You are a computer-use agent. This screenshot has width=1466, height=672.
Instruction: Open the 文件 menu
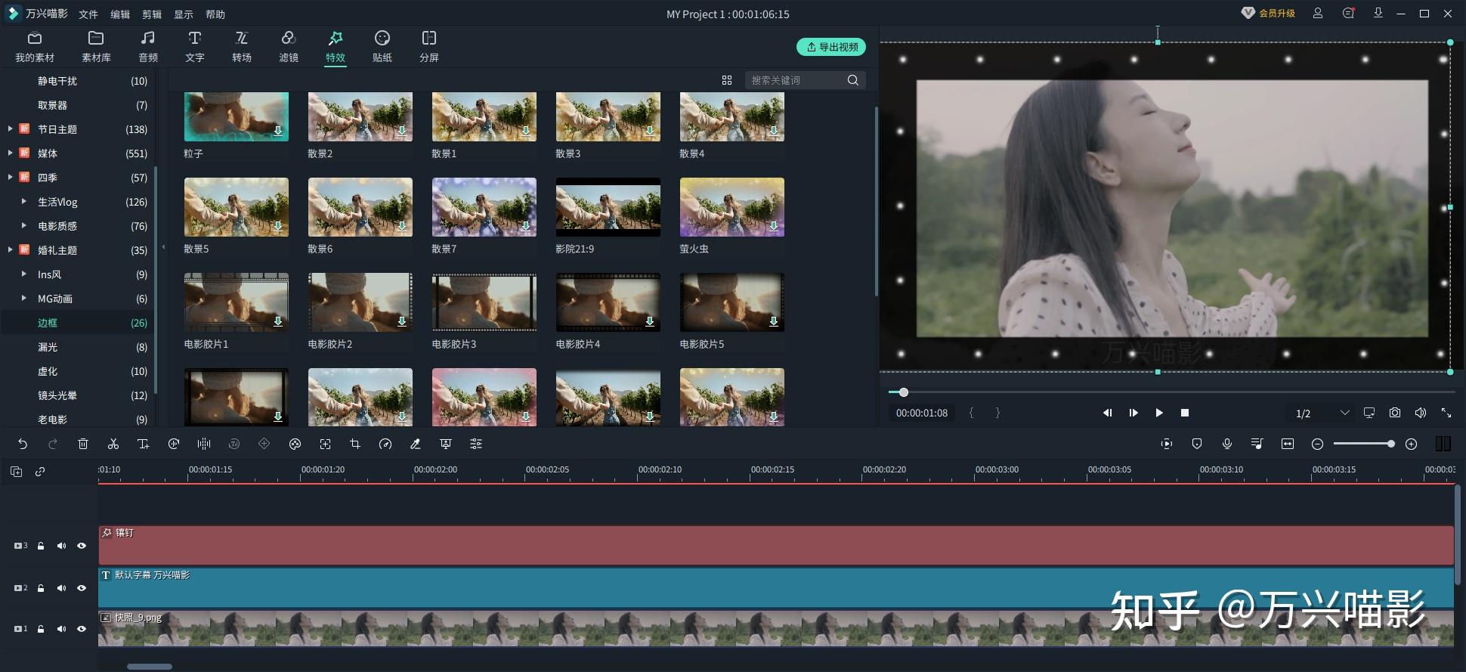pos(88,14)
